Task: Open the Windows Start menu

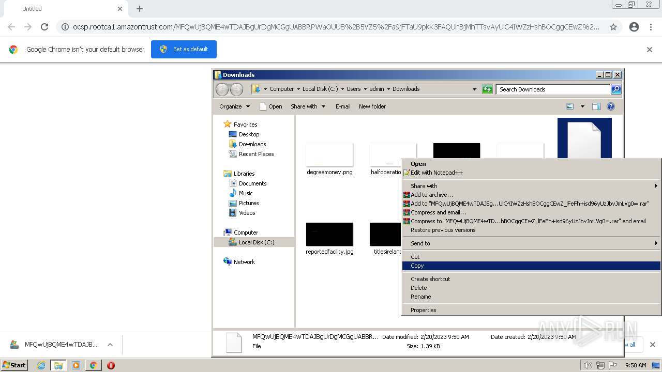Action: pos(14,365)
